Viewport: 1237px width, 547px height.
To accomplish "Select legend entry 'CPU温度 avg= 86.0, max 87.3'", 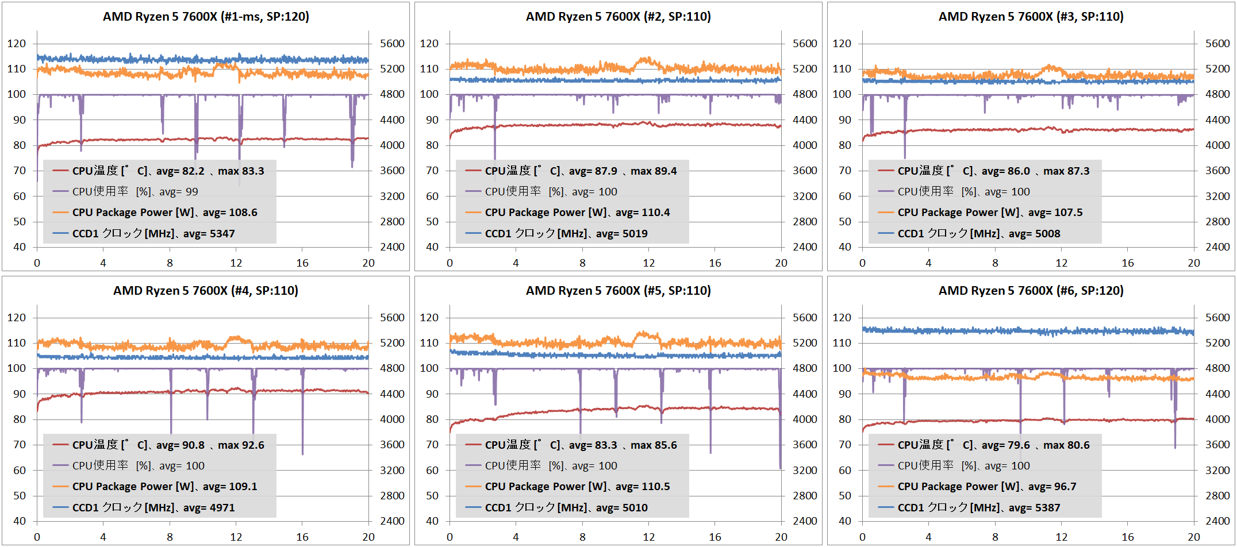I will click(x=984, y=171).
